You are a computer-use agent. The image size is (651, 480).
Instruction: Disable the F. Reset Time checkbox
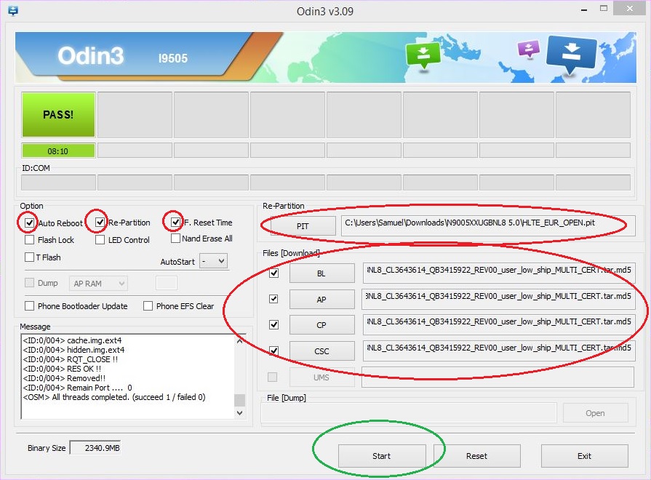pos(176,223)
